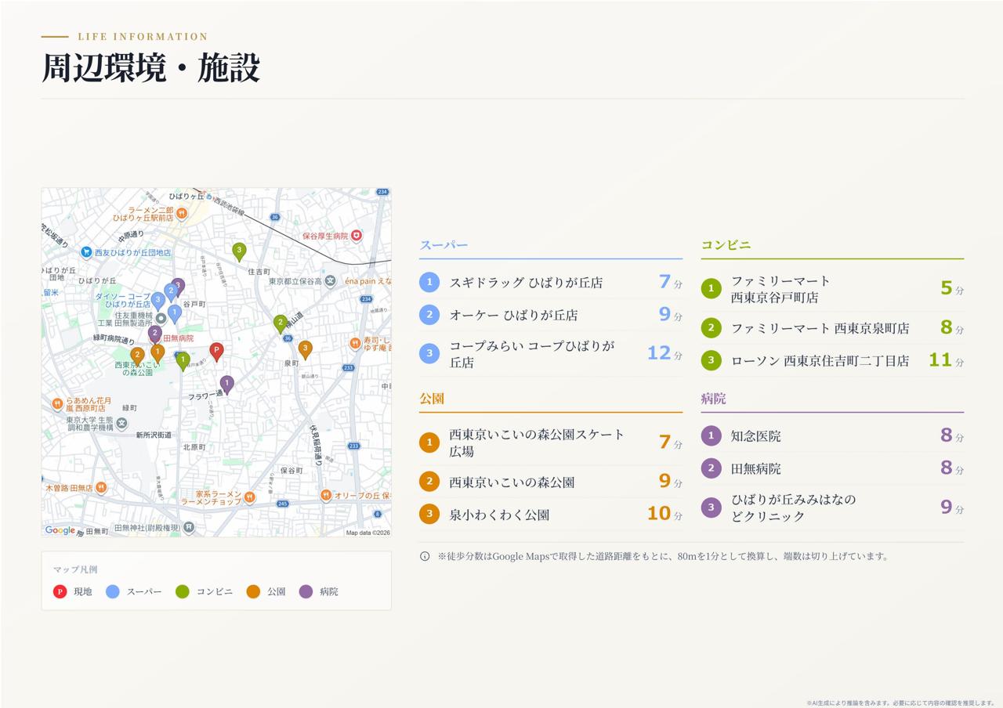Viewport: 1003px width, 708px height.
Task: Click the 家系ラーメン restaurant icon on the map
Action: tap(249, 497)
